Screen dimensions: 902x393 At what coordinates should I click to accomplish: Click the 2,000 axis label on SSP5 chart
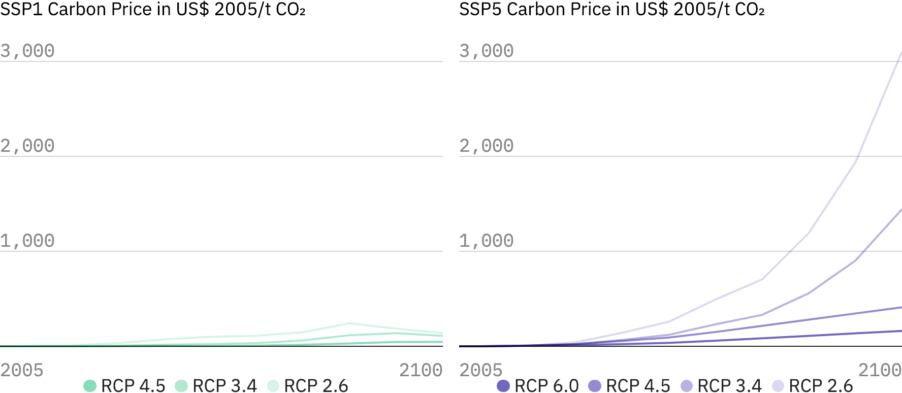(x=487, y=146)
